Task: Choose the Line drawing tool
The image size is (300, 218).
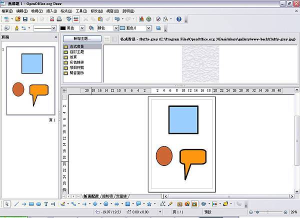Action: pos(16,204)
